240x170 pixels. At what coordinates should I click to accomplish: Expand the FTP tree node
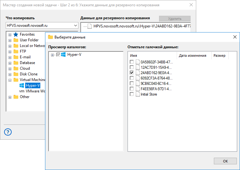[x=10, y=52]
